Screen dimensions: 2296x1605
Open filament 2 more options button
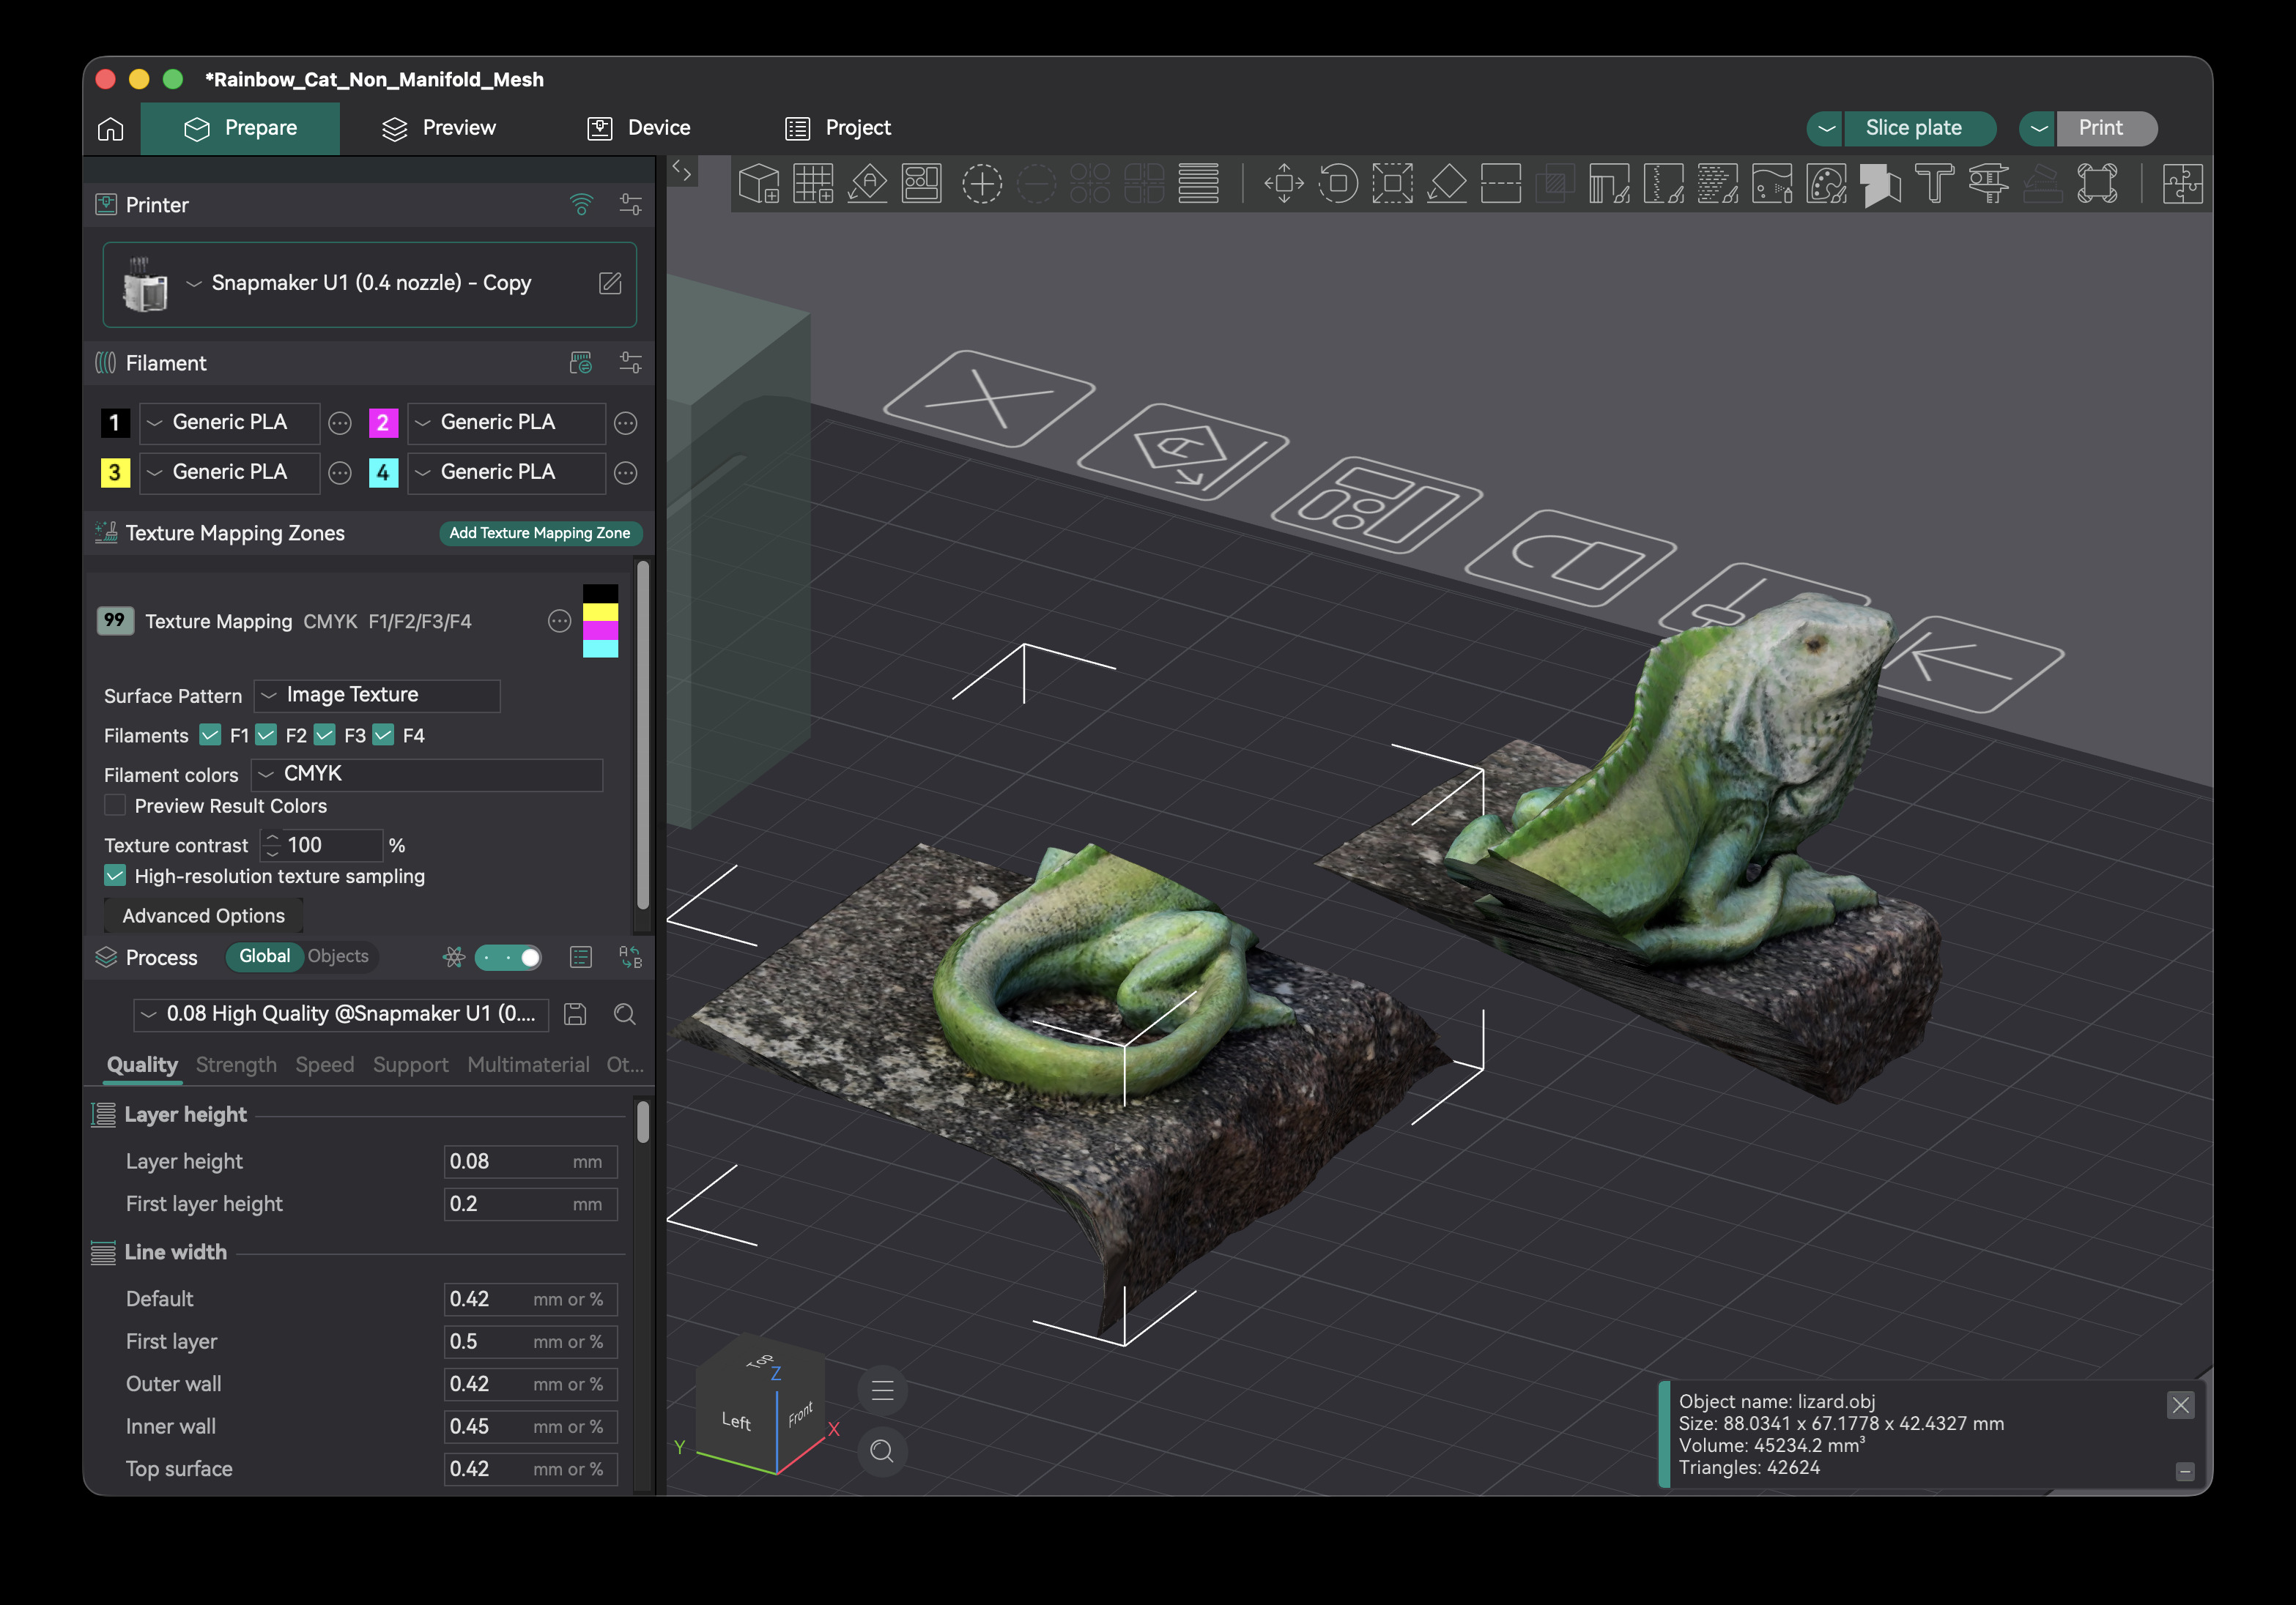click(x=625, y=424)
